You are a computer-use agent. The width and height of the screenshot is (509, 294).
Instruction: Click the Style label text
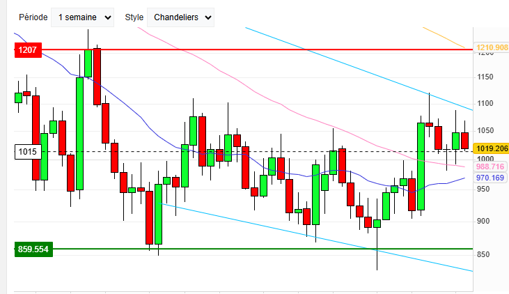tap(134, 17)
